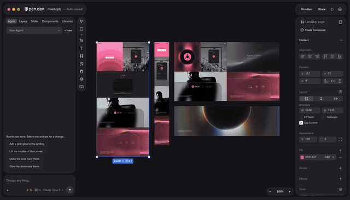Enable Fill Height checkbox
Image resolution: width=350 pixels, height=200 pixels.
coord(323,117)
